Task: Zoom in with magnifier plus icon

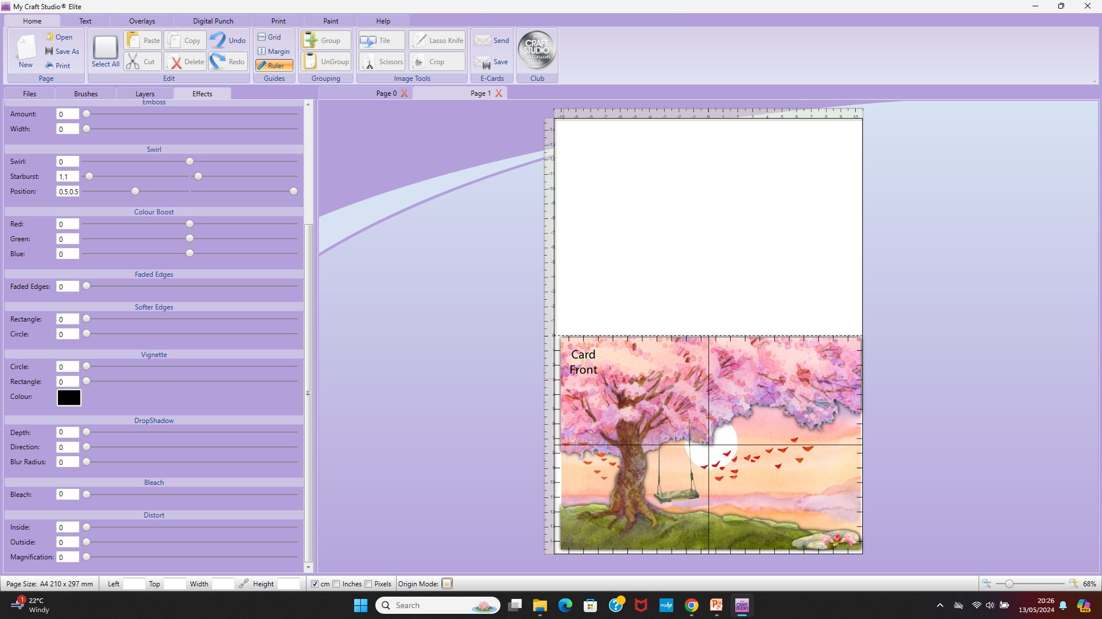Action: [1073, 583]
